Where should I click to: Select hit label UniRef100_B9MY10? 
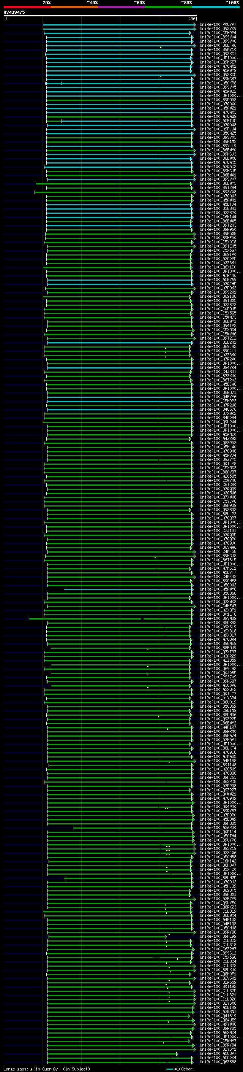[218, 49]
